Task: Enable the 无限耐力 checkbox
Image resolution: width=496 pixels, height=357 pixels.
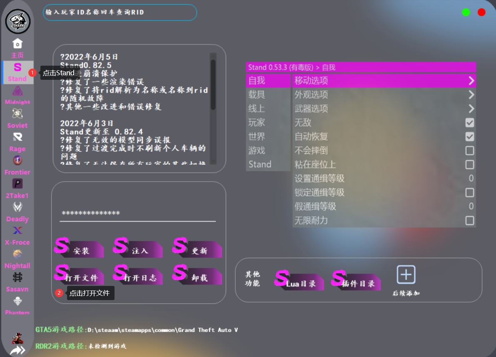Action: coord(469,220)
